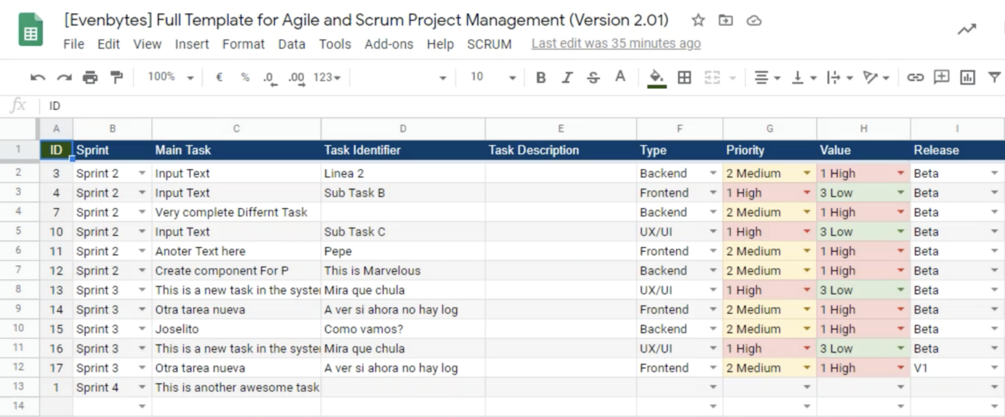Click the Insert chart icon
This screenshot has width=1005, height=417.
coord(968,77)
